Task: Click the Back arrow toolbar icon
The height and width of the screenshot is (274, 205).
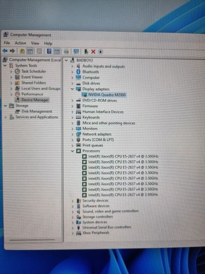Action: [x=5, y=51]
